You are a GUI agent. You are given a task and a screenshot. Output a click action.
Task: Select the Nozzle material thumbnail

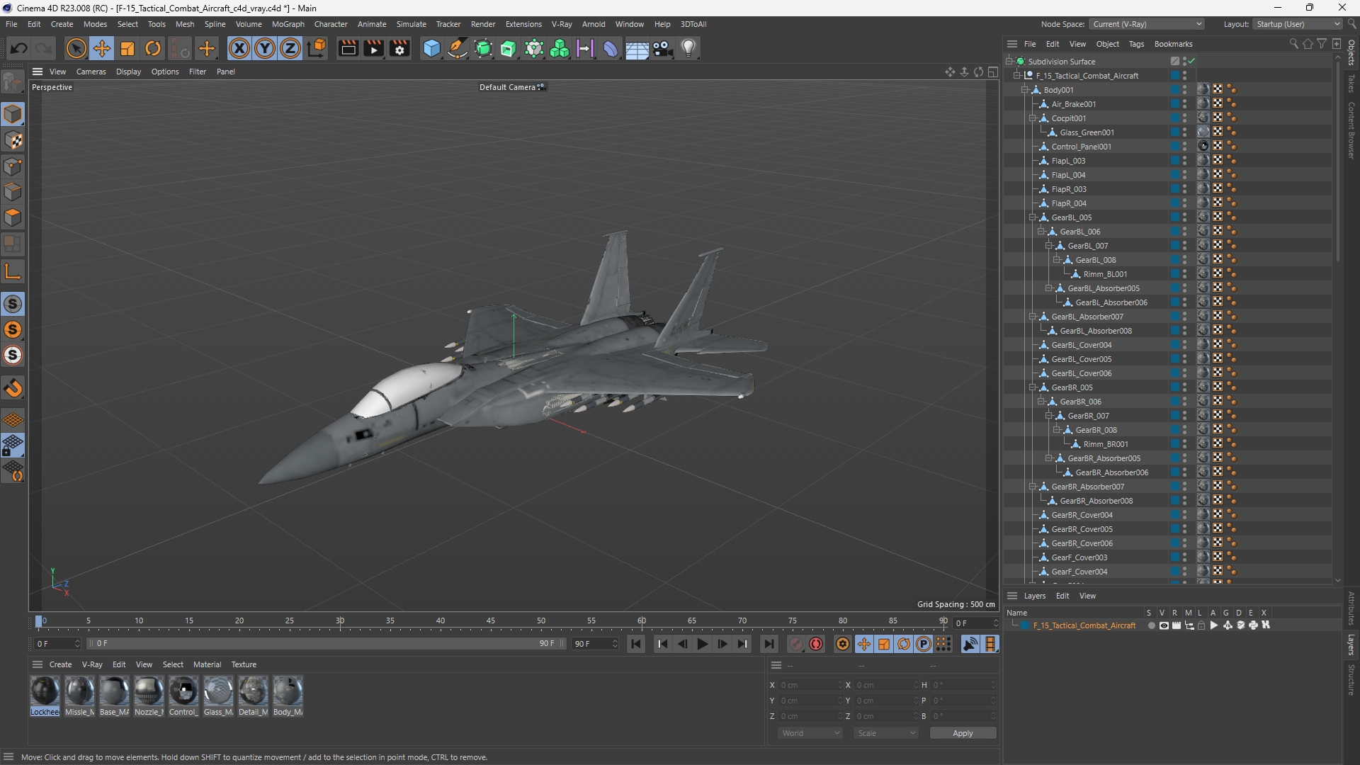pos(149,696)
